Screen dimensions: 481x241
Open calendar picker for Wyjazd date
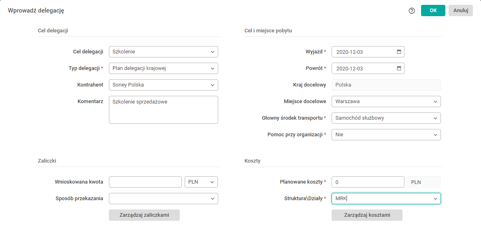coord(399,52)
